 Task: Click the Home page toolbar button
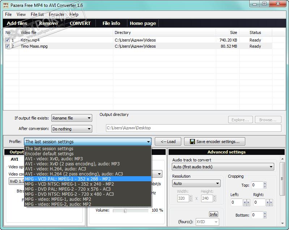143,23
